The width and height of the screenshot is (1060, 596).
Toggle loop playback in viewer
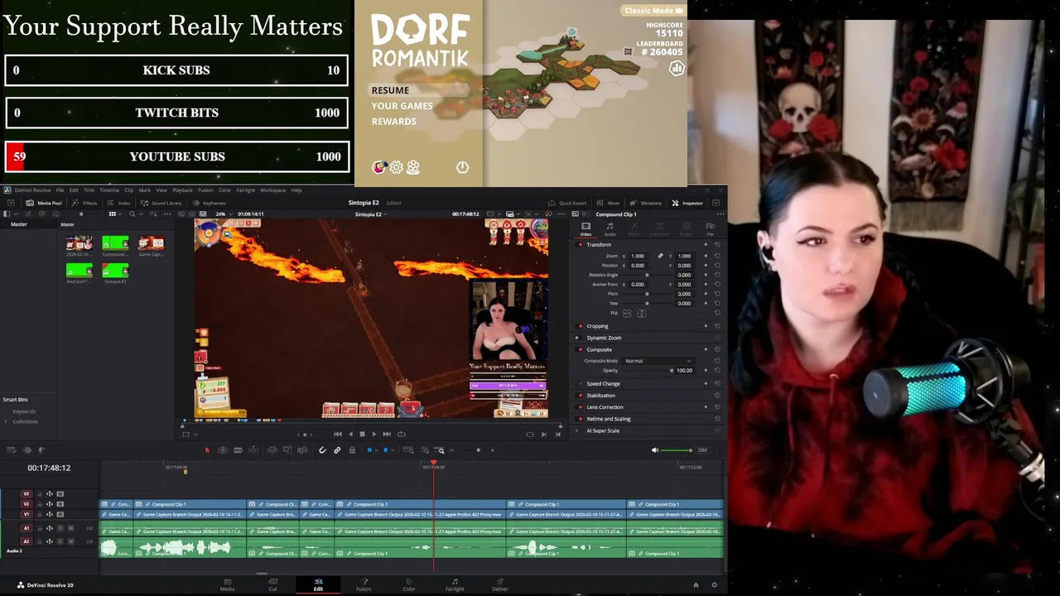point(402,434)
